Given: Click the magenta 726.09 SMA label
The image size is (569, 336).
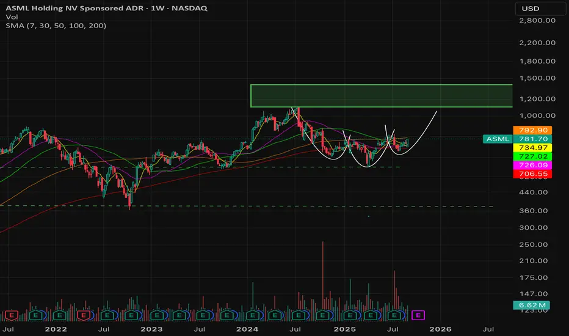Looking at the screenshot, I should tap(532, 165).
